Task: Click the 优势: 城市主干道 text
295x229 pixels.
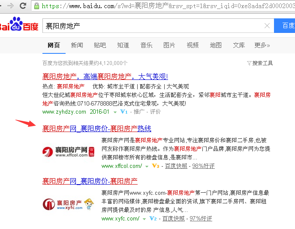Action: 114,86
